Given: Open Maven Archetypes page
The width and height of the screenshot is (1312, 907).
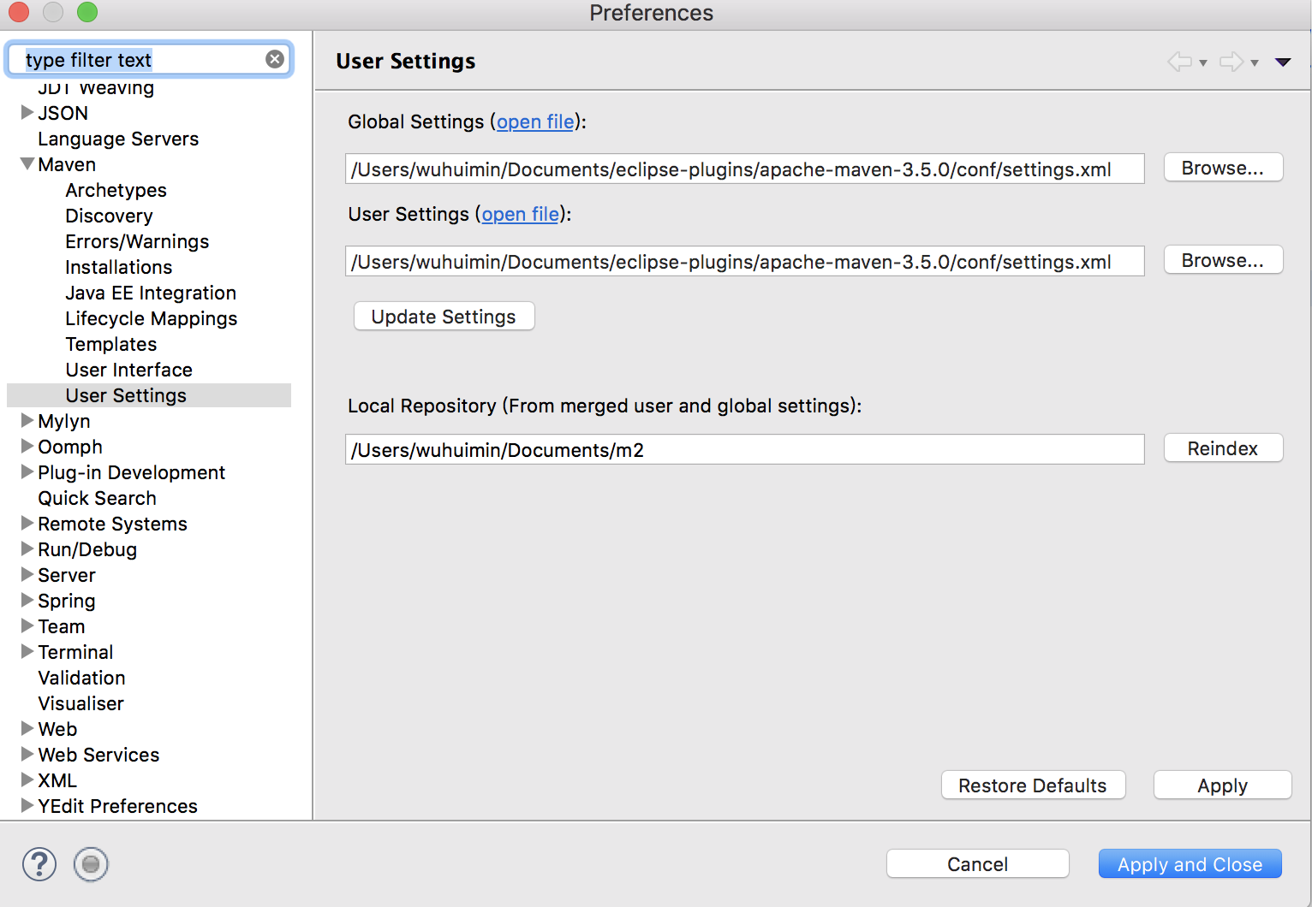Looking at the screenshot, I should click(x=116, y=190).
